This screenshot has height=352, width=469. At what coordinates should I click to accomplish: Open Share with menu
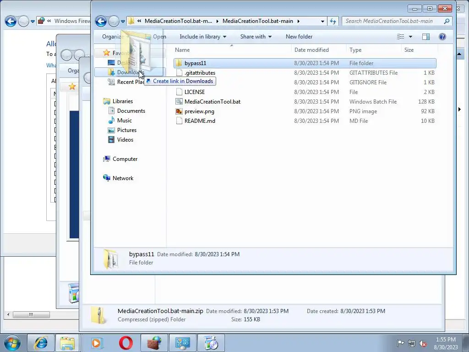tap(256, 37)
